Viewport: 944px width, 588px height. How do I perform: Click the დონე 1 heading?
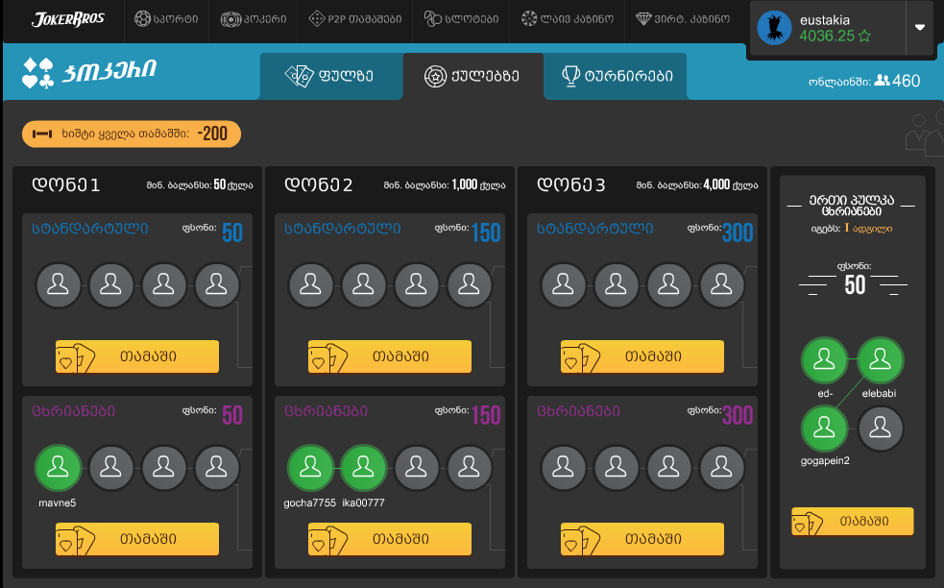coord(65,185)
